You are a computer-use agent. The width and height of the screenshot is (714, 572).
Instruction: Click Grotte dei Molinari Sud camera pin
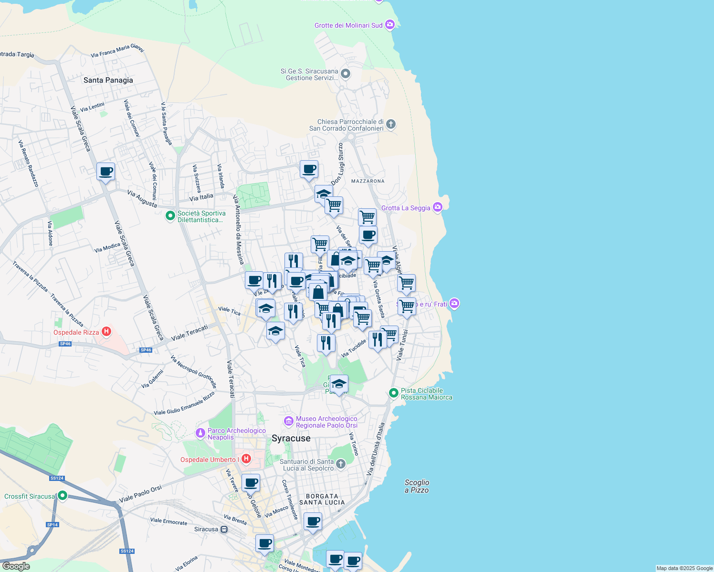click(390, 24)
